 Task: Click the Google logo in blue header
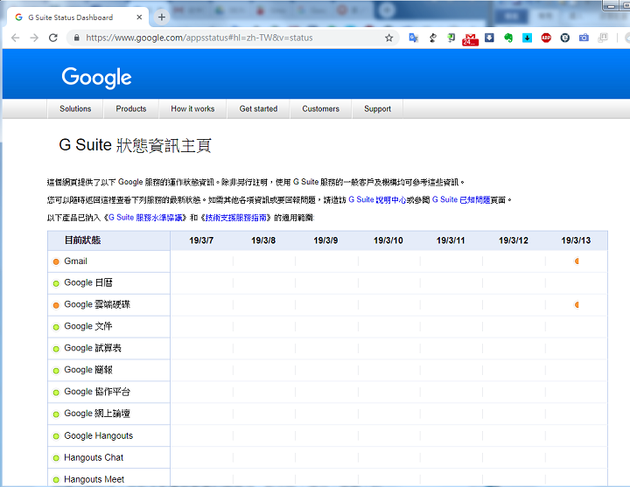click(96, 78)
